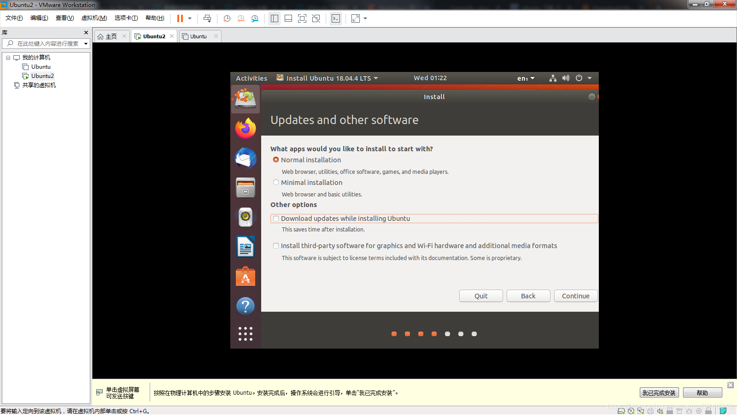Toggle thumbnail bar view
Screen dimensions: 737x415
click(288, 18)
